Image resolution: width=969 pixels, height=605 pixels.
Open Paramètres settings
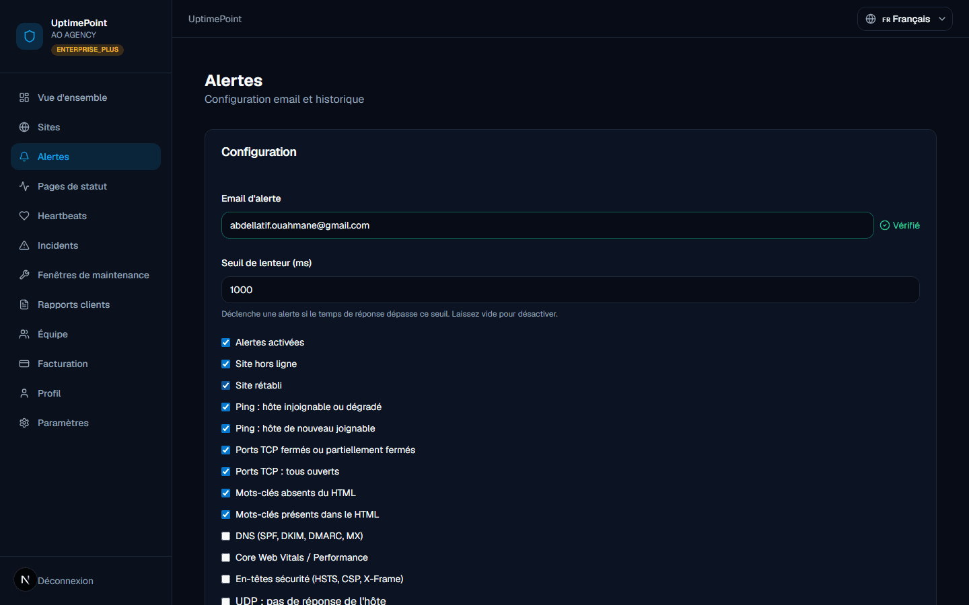click(85, 423)
